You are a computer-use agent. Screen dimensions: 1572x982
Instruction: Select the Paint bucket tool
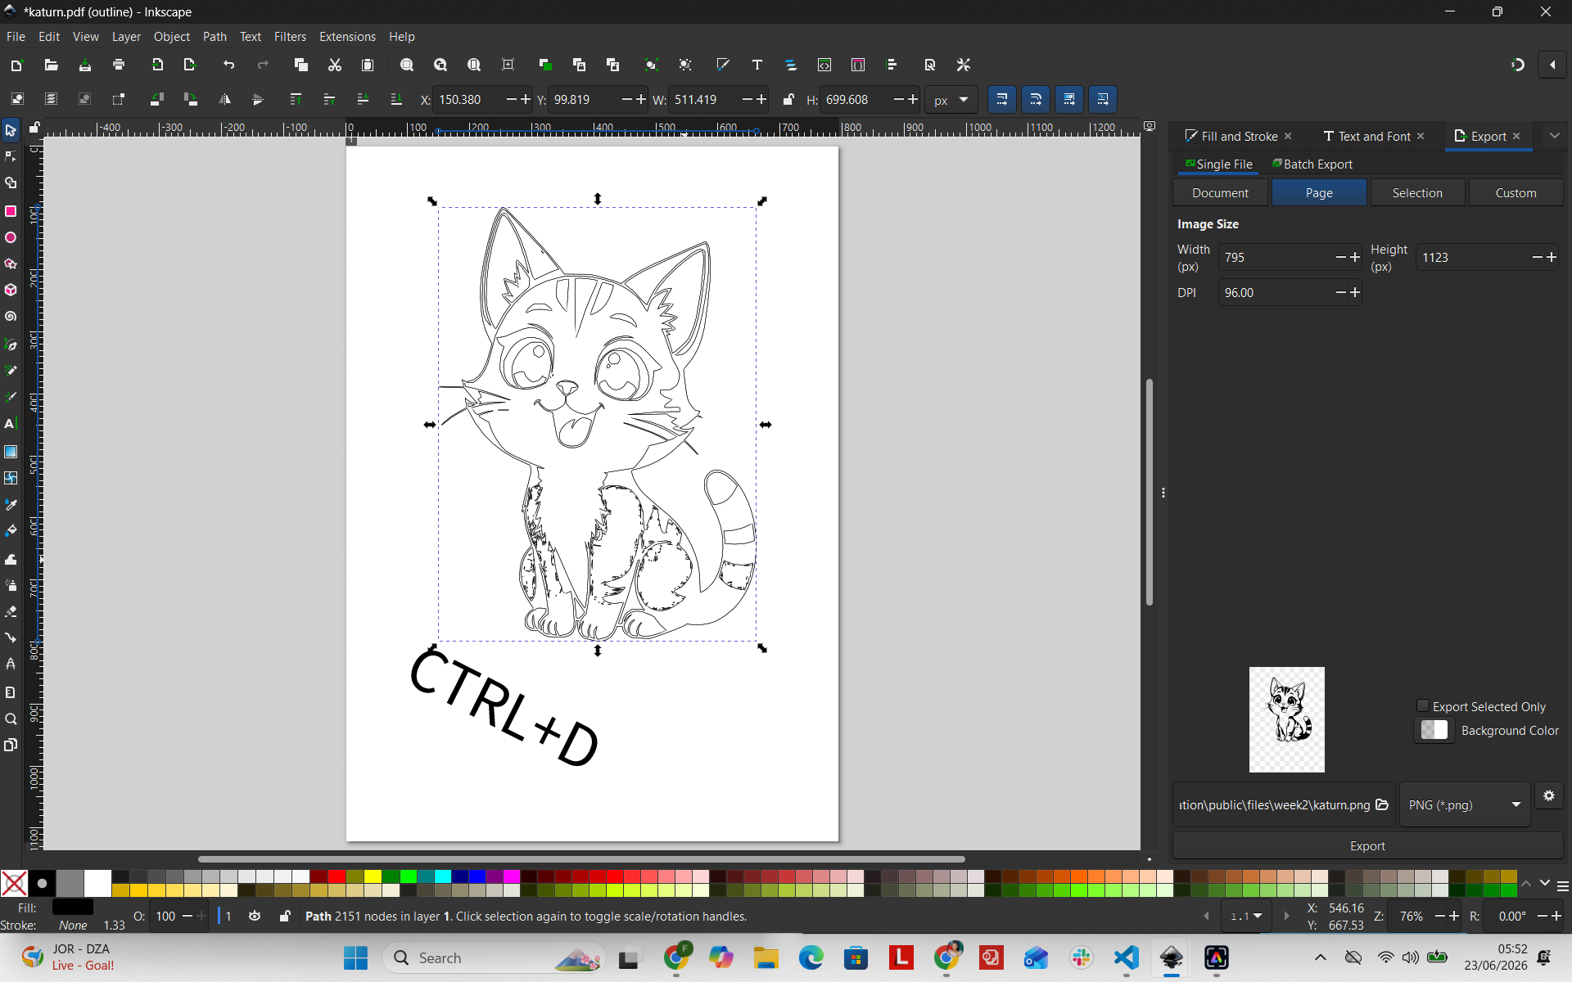tap(11, 530)
